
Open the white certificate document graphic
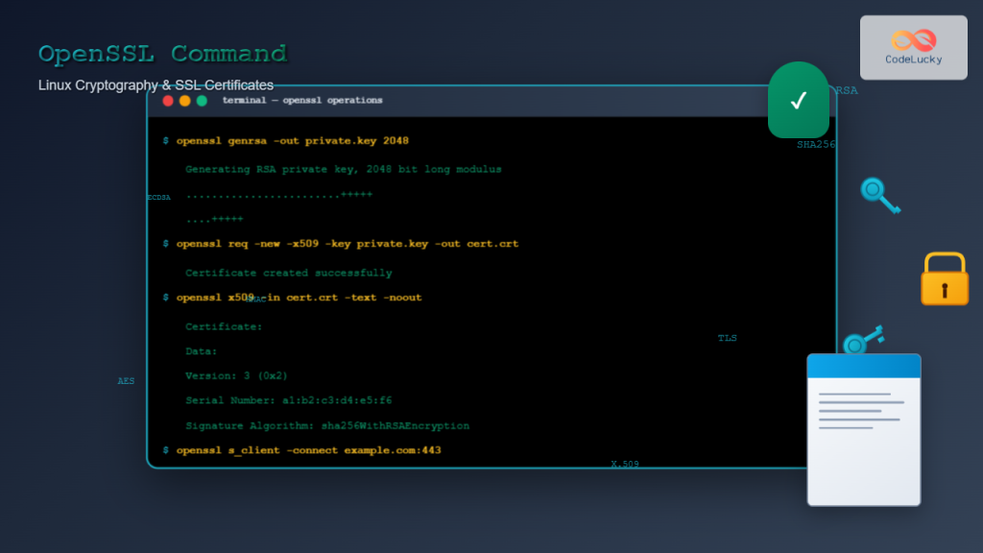pos(863,432)
